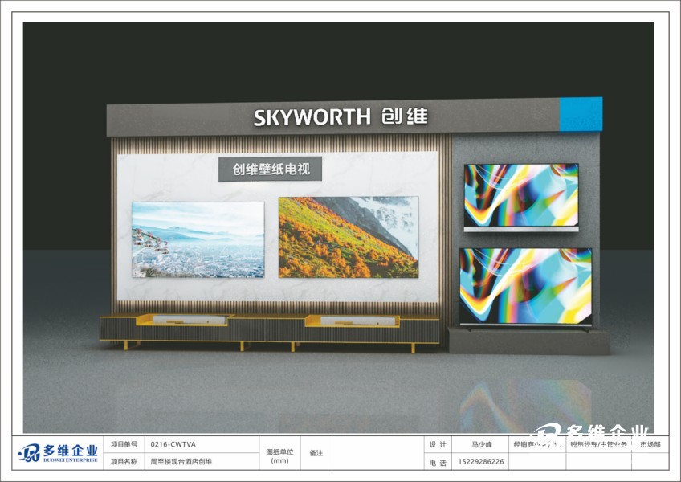The image size is (681, 482).
Task: Click the 电话 label cell
Action: 438,462
